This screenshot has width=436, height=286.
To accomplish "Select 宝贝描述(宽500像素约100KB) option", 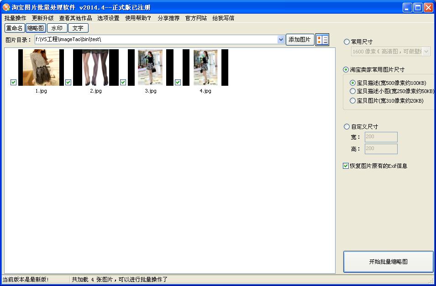I will tap(352, 83).
